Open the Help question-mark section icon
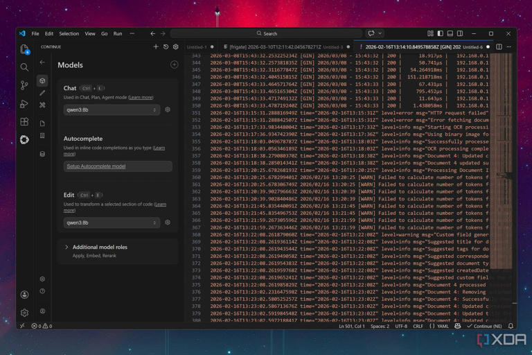Viewport: 532px width, 355px height. pyautogui.click(x=42, y=291)
